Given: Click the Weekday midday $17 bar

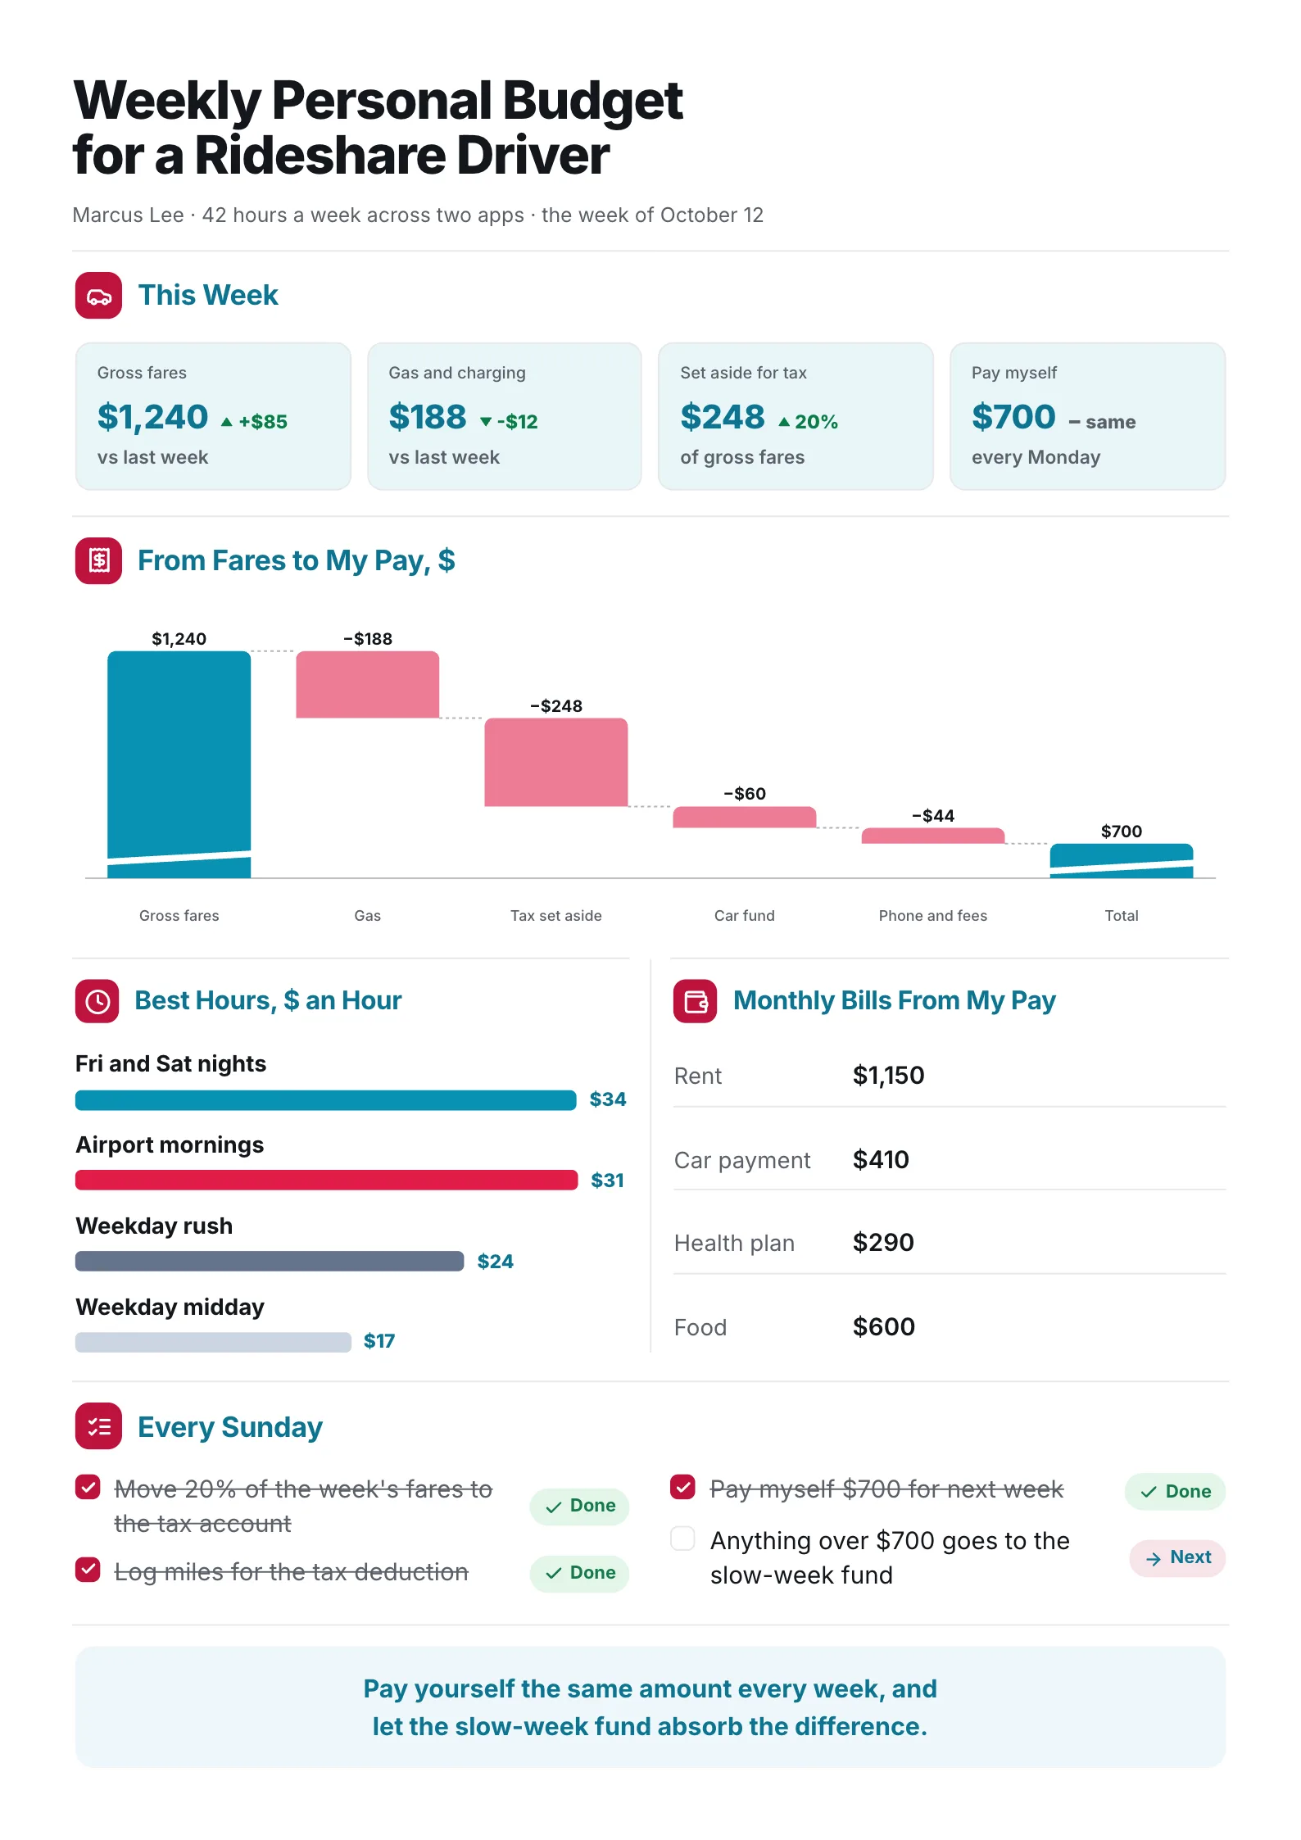Looking at the screenshot, I should coord(213,1342).
